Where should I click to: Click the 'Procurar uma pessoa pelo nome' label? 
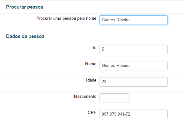tap(66, 18)
